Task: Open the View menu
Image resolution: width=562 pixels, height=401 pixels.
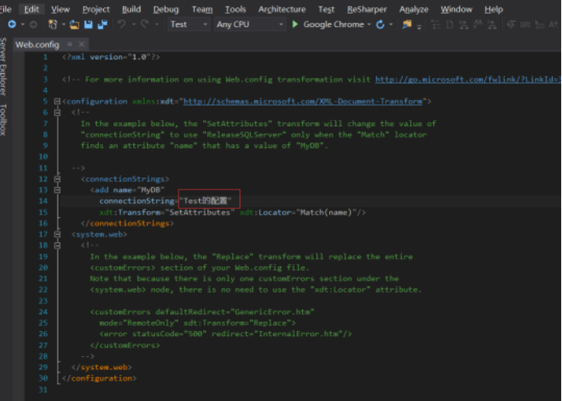Action: click(60, 9)
